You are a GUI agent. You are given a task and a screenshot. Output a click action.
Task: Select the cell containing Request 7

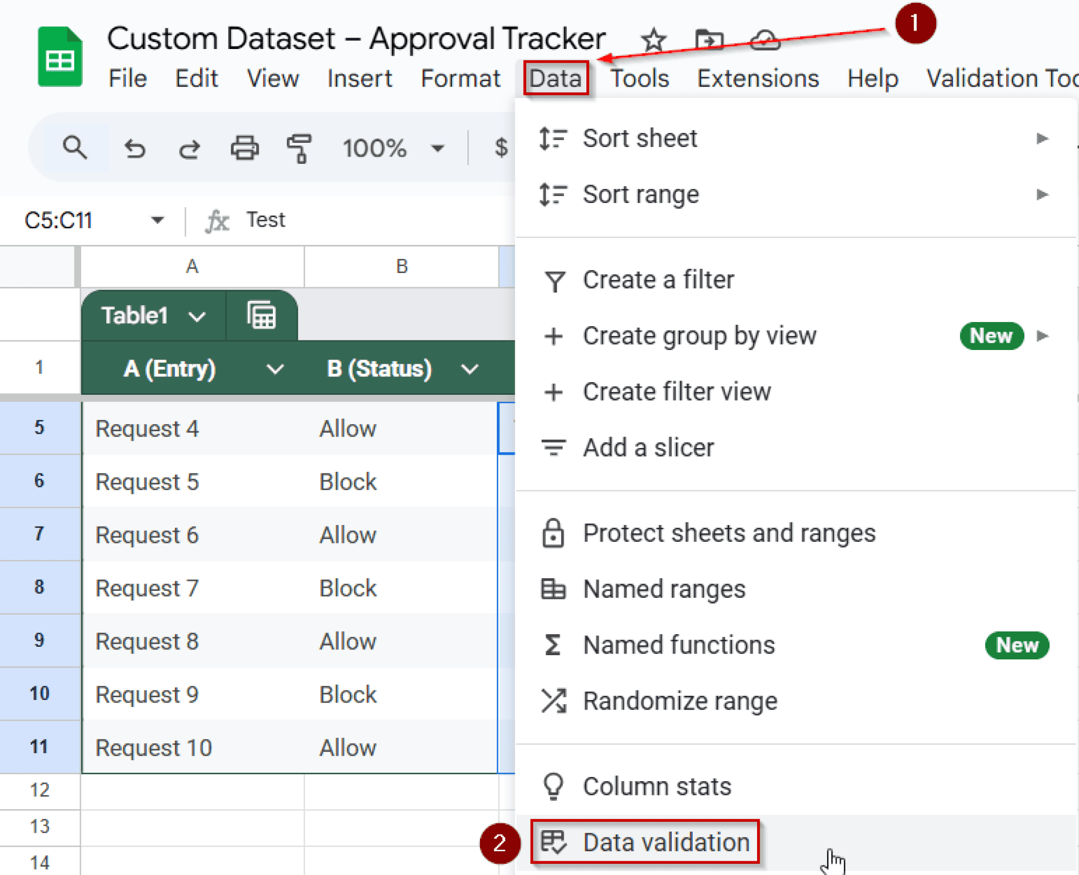click(x=148, y=587)
